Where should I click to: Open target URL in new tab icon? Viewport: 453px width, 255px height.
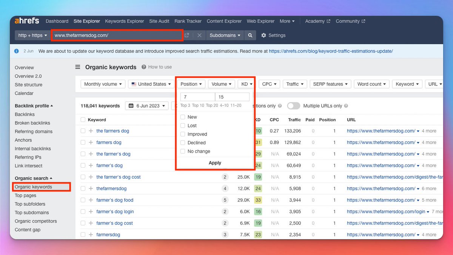click(186, 35)
